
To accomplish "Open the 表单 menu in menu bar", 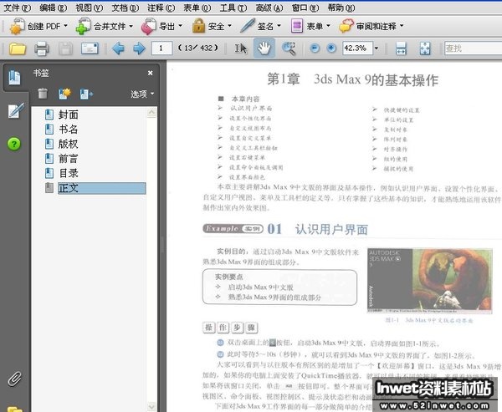I will [197, 8].
